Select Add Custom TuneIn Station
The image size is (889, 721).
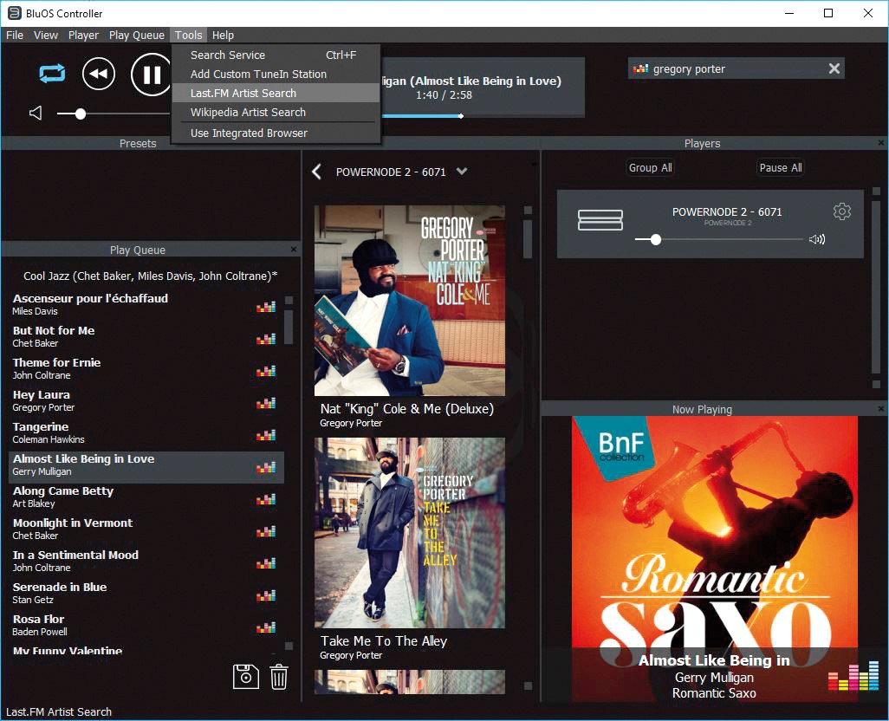click(276, 75)
